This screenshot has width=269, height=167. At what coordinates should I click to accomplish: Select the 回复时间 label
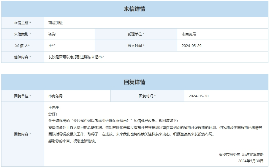click(147, 96)
